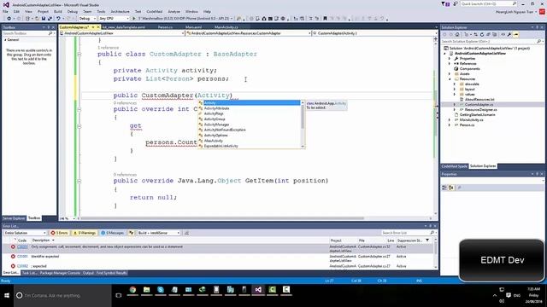Select ActivityNotFoundException in IntelliSense list

click(x=225, y=130)
